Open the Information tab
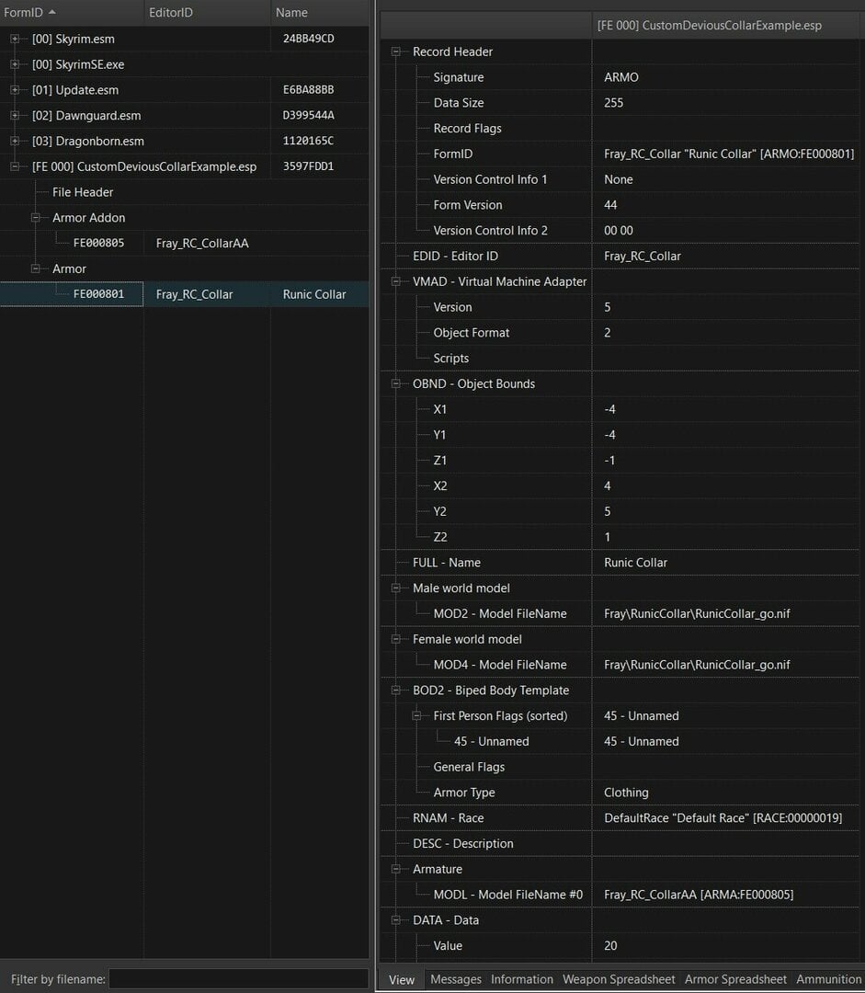 (x=522, y=979)
